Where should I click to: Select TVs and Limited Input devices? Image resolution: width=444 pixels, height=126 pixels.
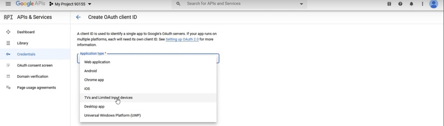pyautogui.click(x=148, y=97)
